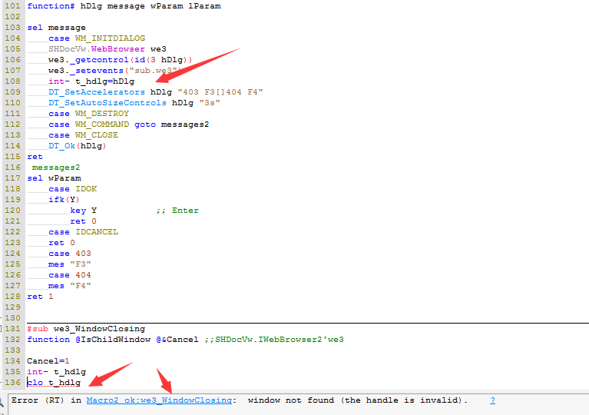Click "sel wParam" on line 117
This screenshot has height=415, width=589.
(x=54, y=178)
